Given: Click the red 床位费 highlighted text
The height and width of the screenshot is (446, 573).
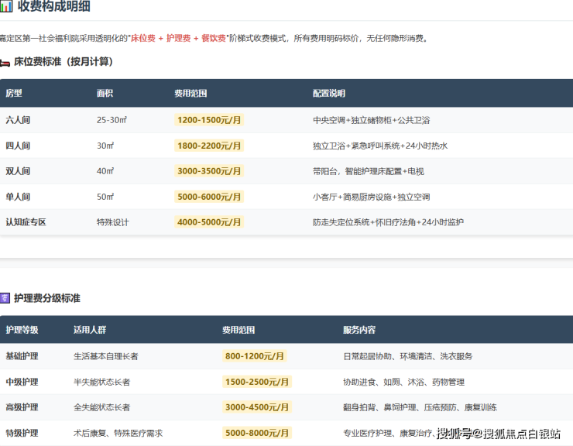Looking at the screenshot, I should click(145, 38).
